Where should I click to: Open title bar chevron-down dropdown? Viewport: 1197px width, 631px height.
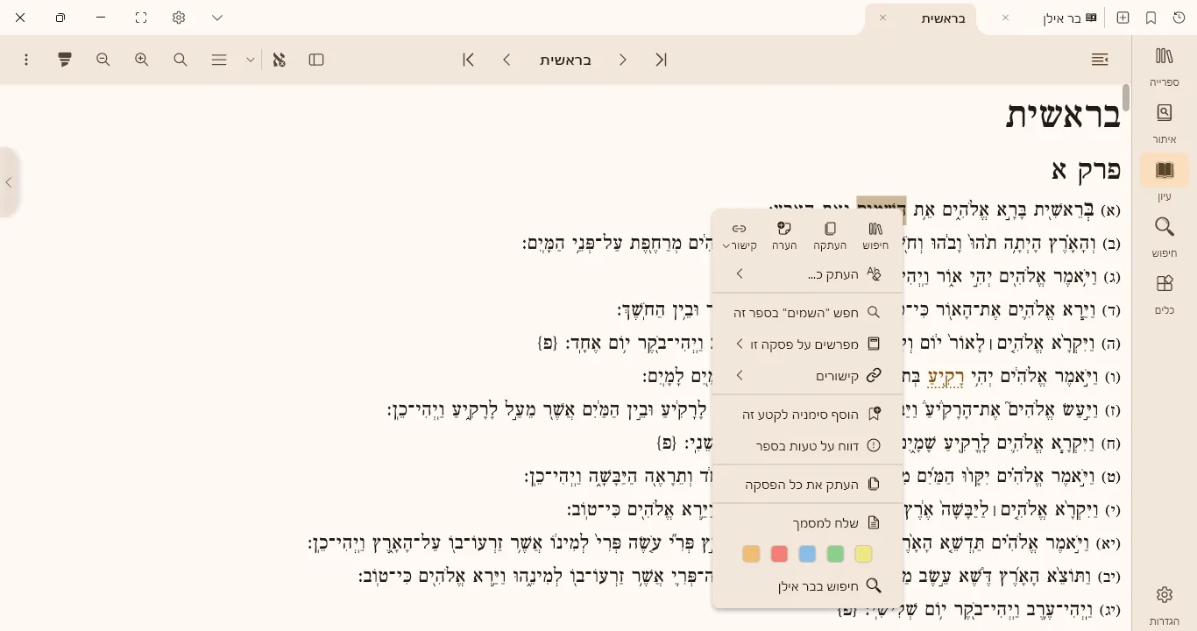coord(217,18)
